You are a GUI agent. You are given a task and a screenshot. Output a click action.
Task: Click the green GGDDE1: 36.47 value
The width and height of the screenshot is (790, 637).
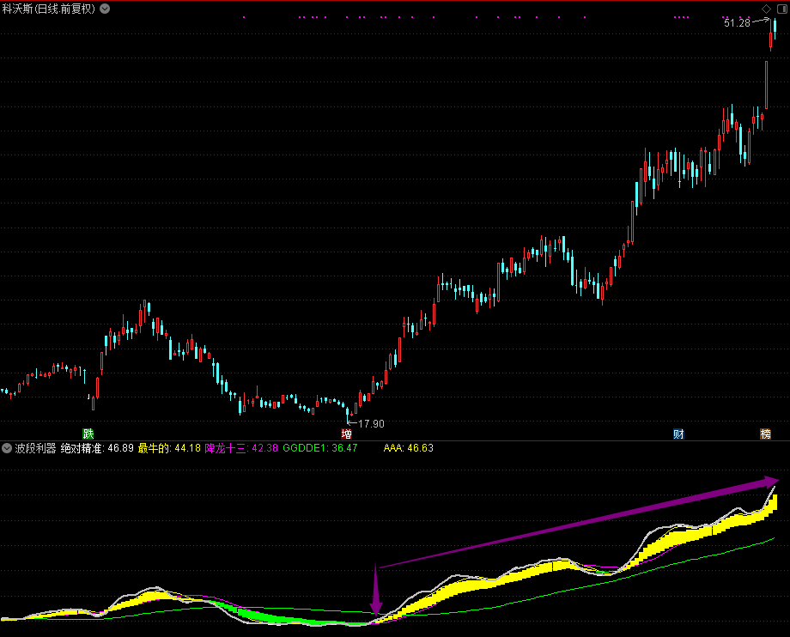pos(320,448)
